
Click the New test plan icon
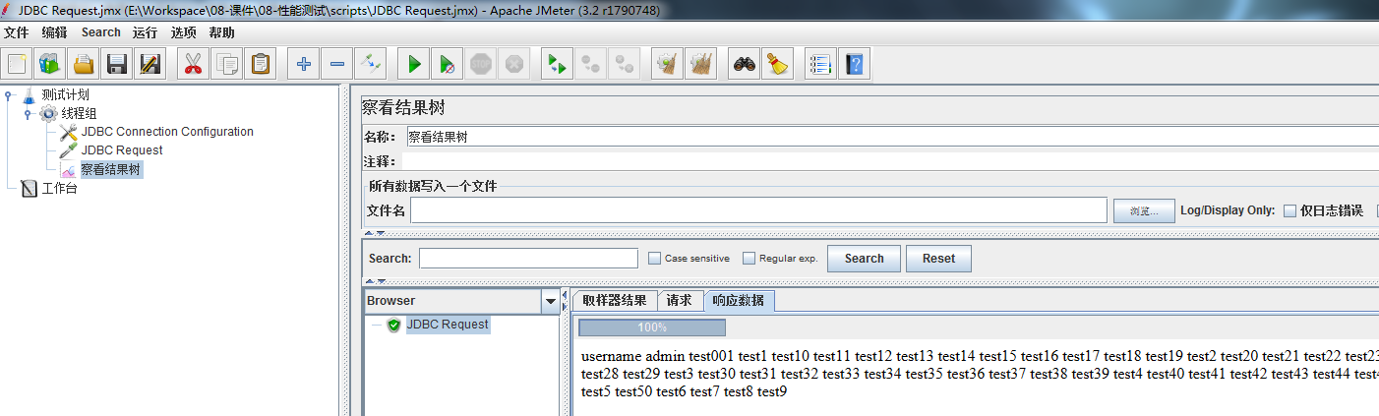[x=17, y=65]
